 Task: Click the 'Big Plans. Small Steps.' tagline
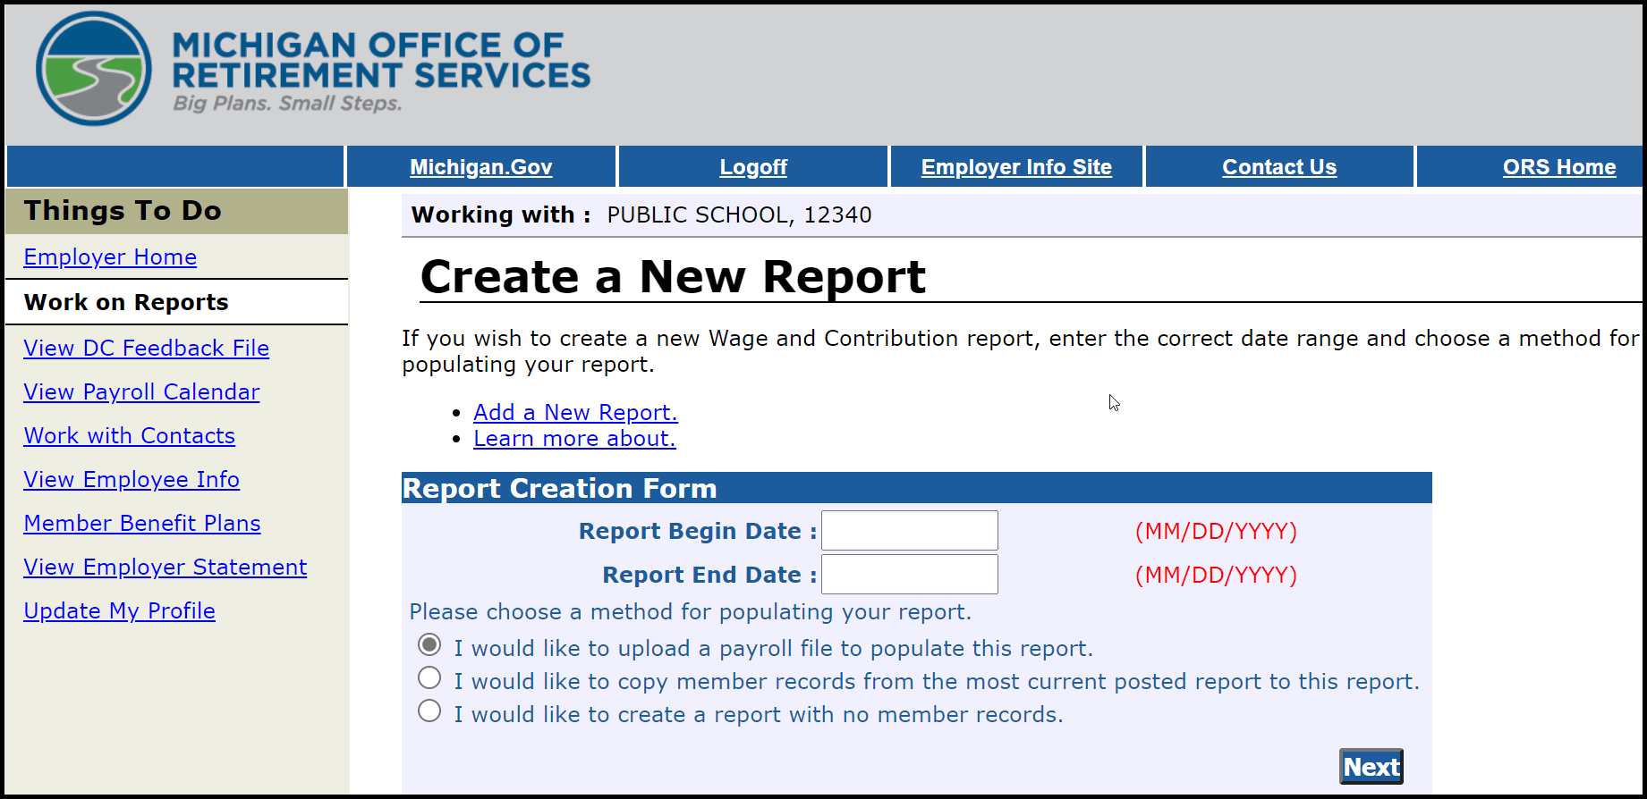[x=287, y=104]
